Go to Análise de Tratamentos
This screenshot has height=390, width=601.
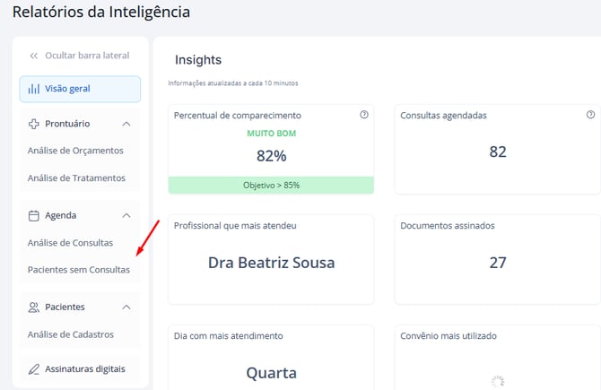(76, 178)
